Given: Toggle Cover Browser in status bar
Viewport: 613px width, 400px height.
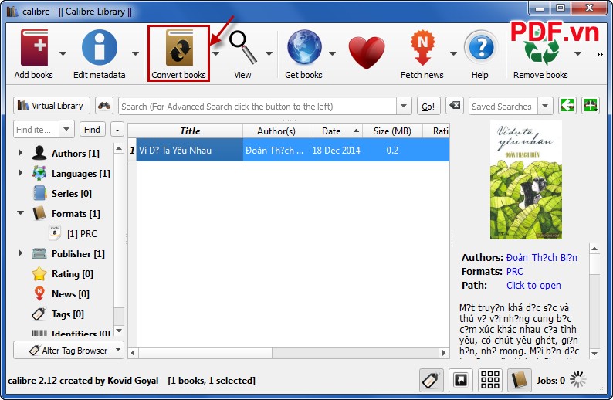Looking at the screenshot, I should pyautogui.click(x=461, y=380).
